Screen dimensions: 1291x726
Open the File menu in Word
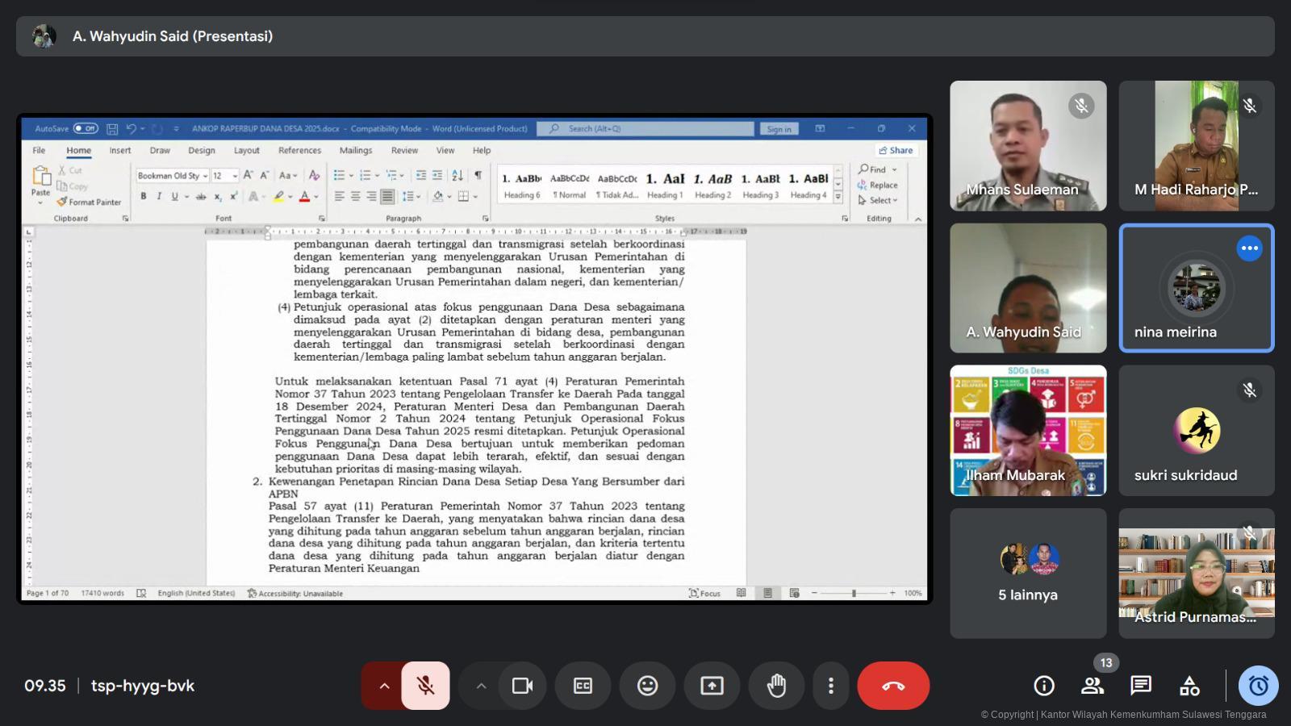click(39, 150)
